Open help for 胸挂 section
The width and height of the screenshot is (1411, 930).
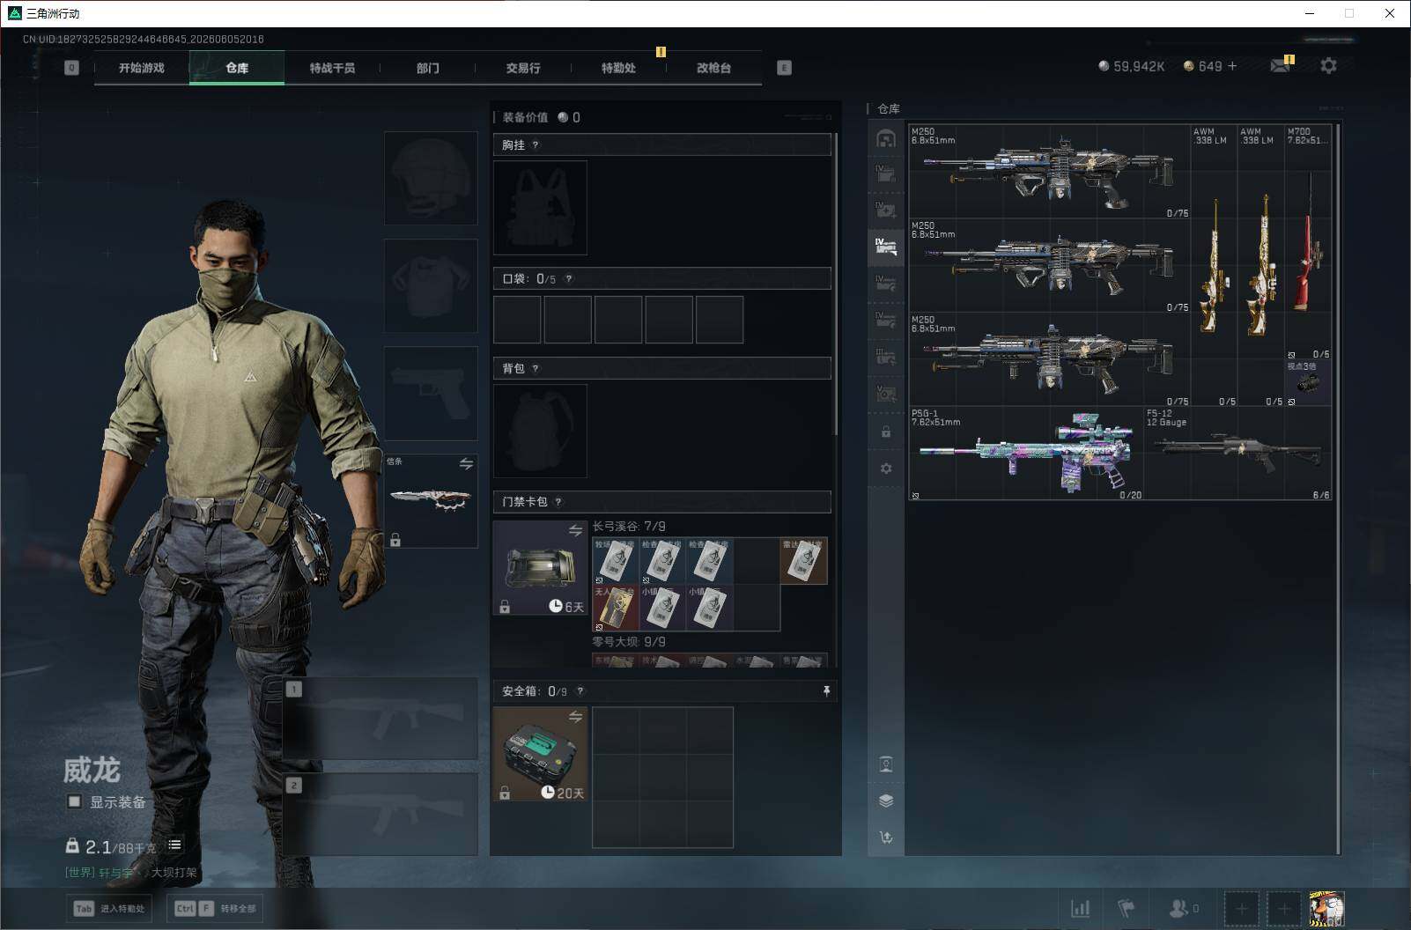pos(536,145)
